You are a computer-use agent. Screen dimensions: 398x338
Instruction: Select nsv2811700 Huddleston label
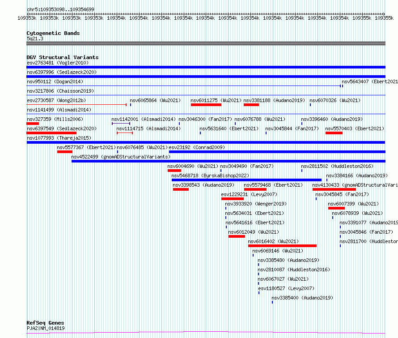pyautogui.click(x=368, y=241)
